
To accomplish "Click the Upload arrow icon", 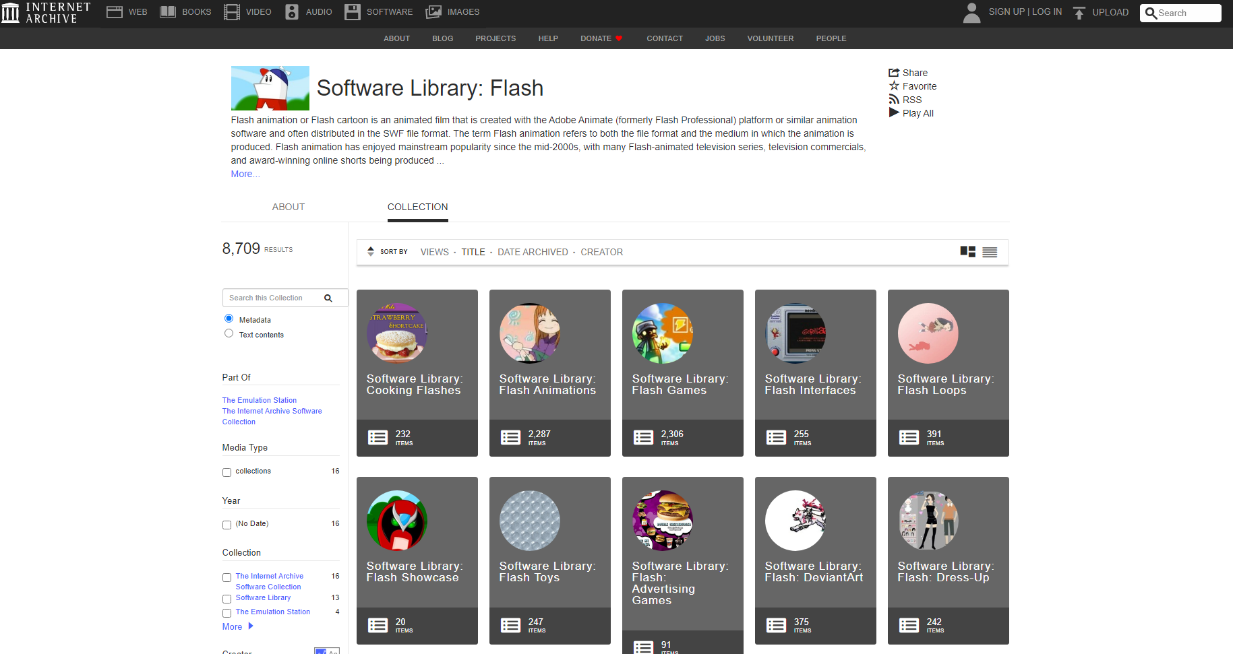I will 1079,13.
